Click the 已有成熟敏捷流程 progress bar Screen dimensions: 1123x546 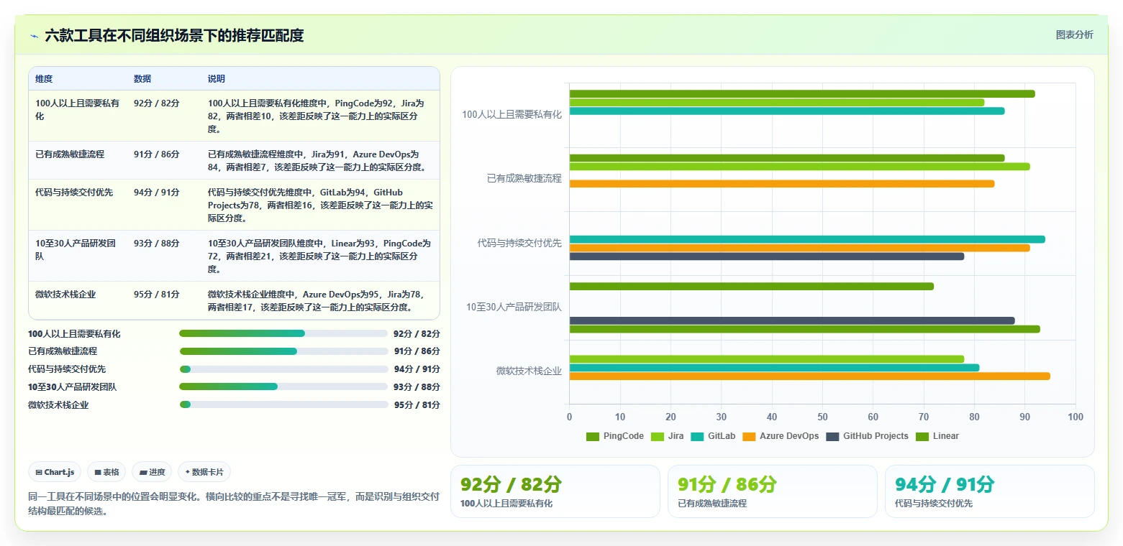pos(283,351)
